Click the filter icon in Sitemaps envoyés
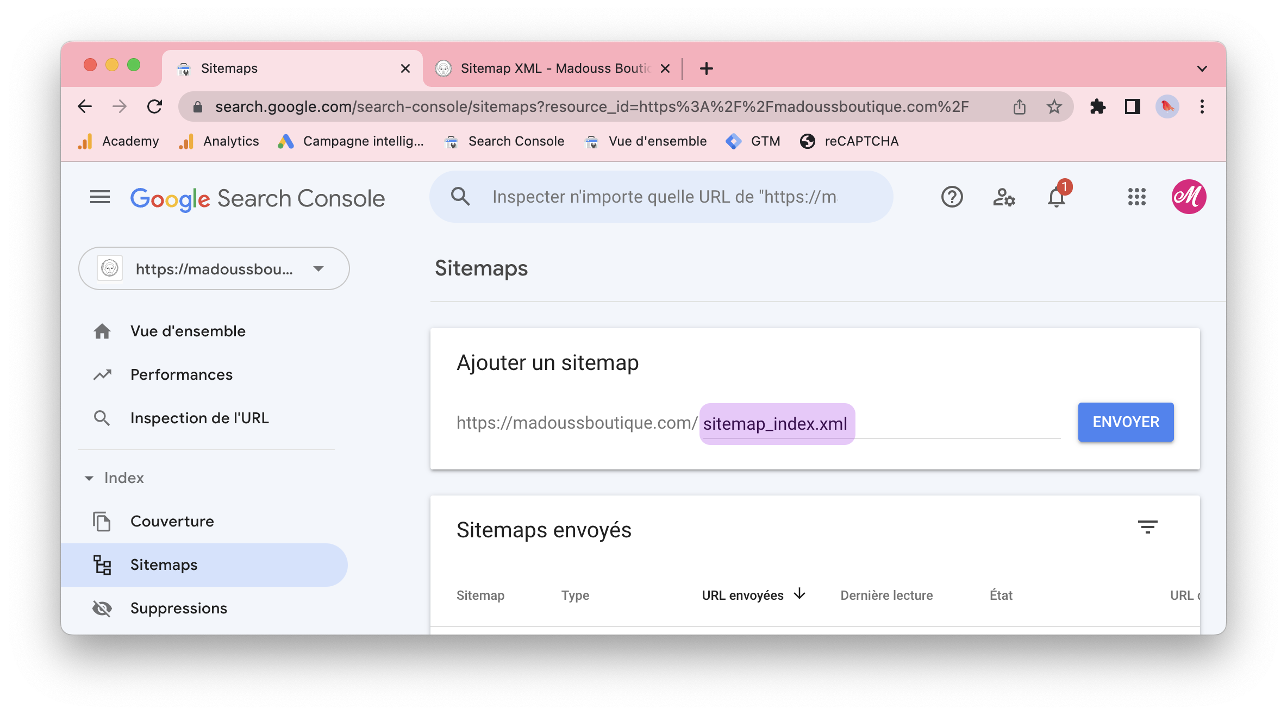This screenshot has height=715, width=1287. (1147, 527)
